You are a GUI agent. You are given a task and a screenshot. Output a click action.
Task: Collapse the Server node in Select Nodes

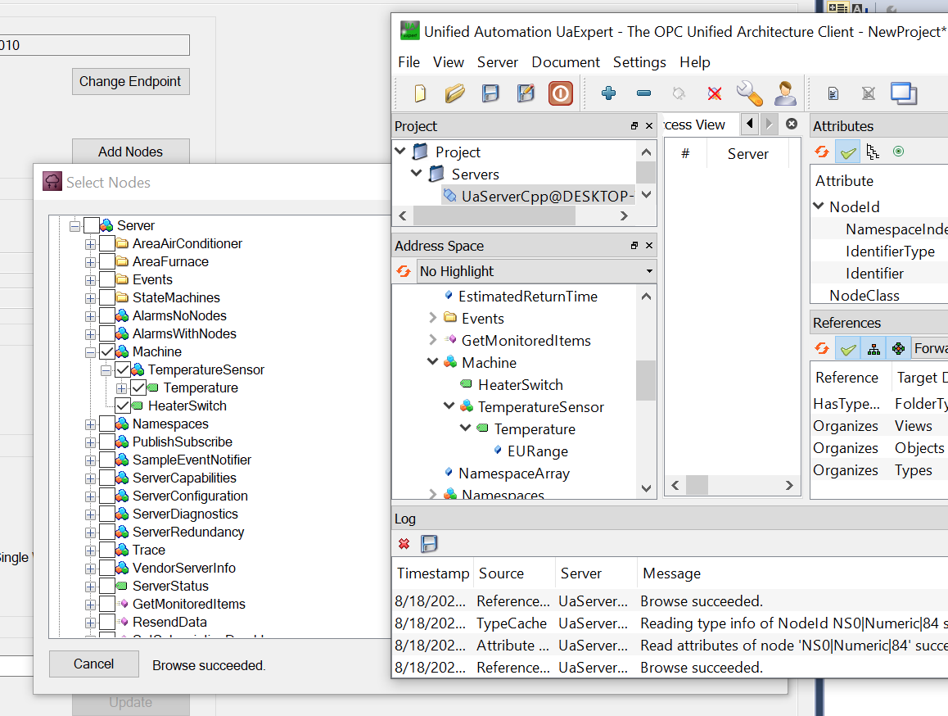point(75,226)
